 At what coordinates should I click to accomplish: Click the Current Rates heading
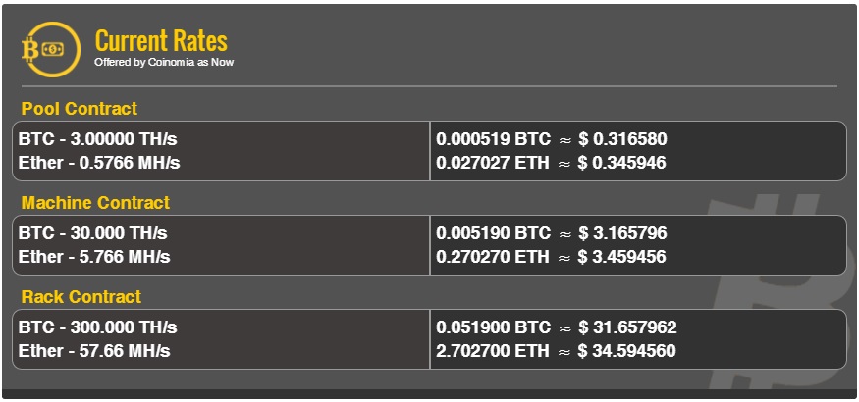click(x=161, y=41)
